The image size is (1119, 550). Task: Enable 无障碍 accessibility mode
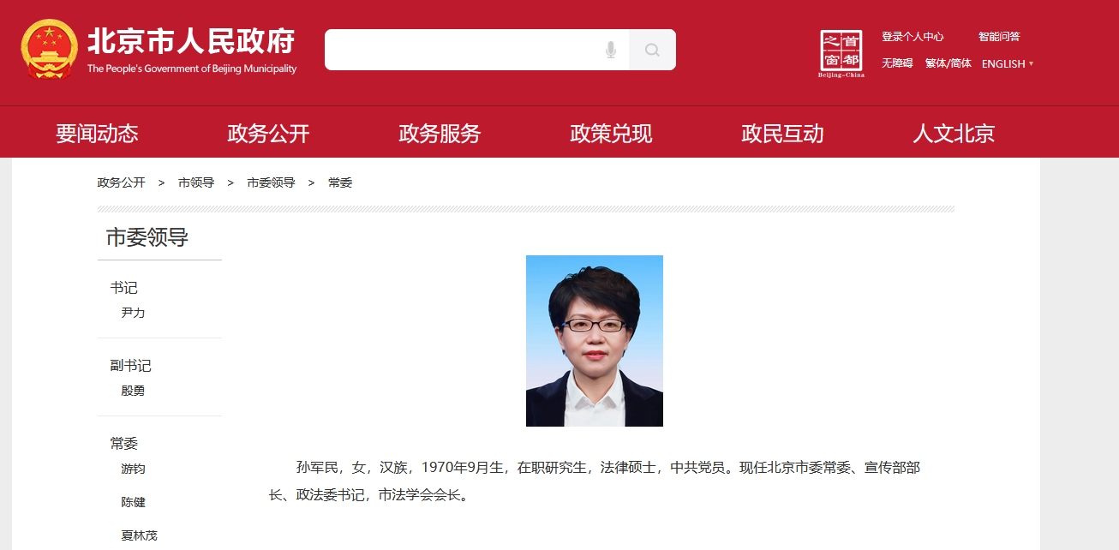coord(897,63)
